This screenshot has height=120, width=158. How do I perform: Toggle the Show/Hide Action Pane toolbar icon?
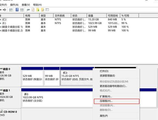click(x=22, y=10)
